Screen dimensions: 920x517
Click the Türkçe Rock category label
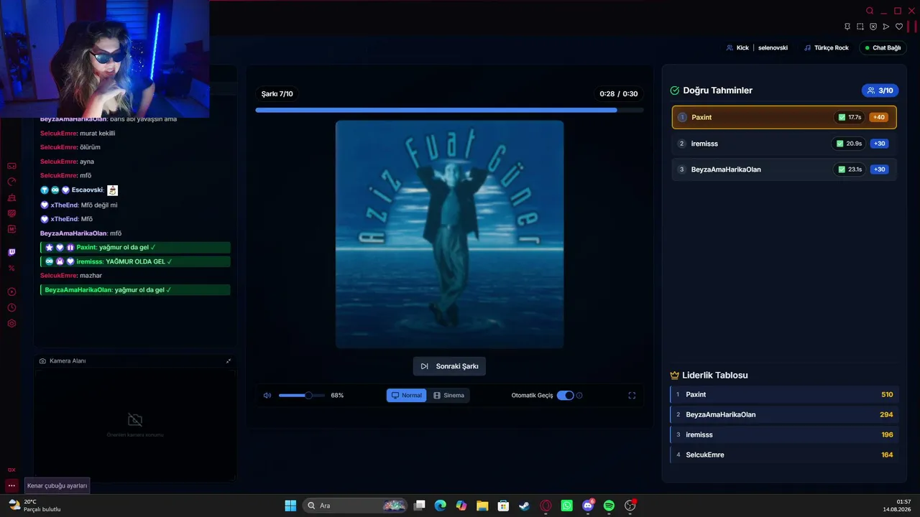(x=827, y=48)
